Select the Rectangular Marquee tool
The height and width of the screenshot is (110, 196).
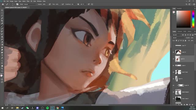2,13
